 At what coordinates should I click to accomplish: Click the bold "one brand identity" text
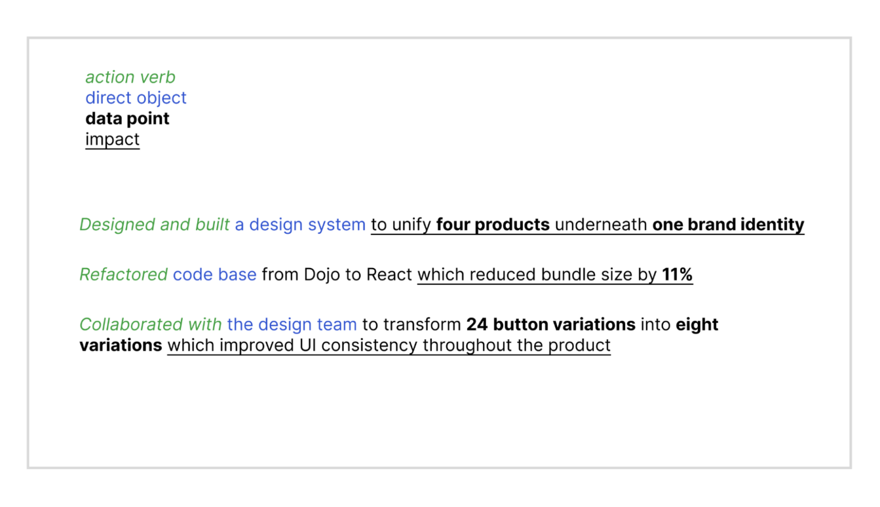point(728,225)
